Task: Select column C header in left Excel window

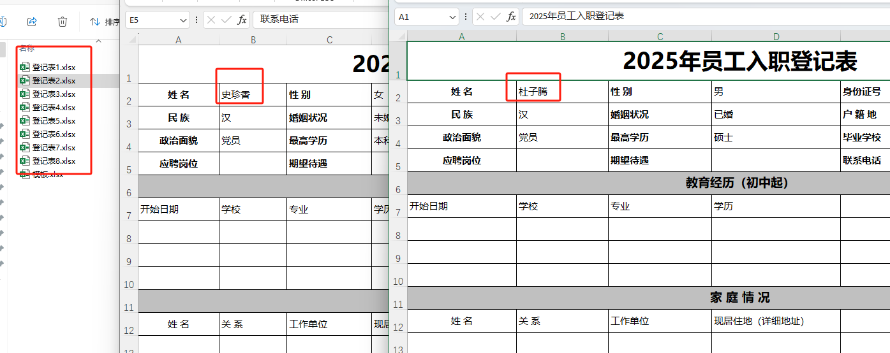Action: [x=330, y=40]
